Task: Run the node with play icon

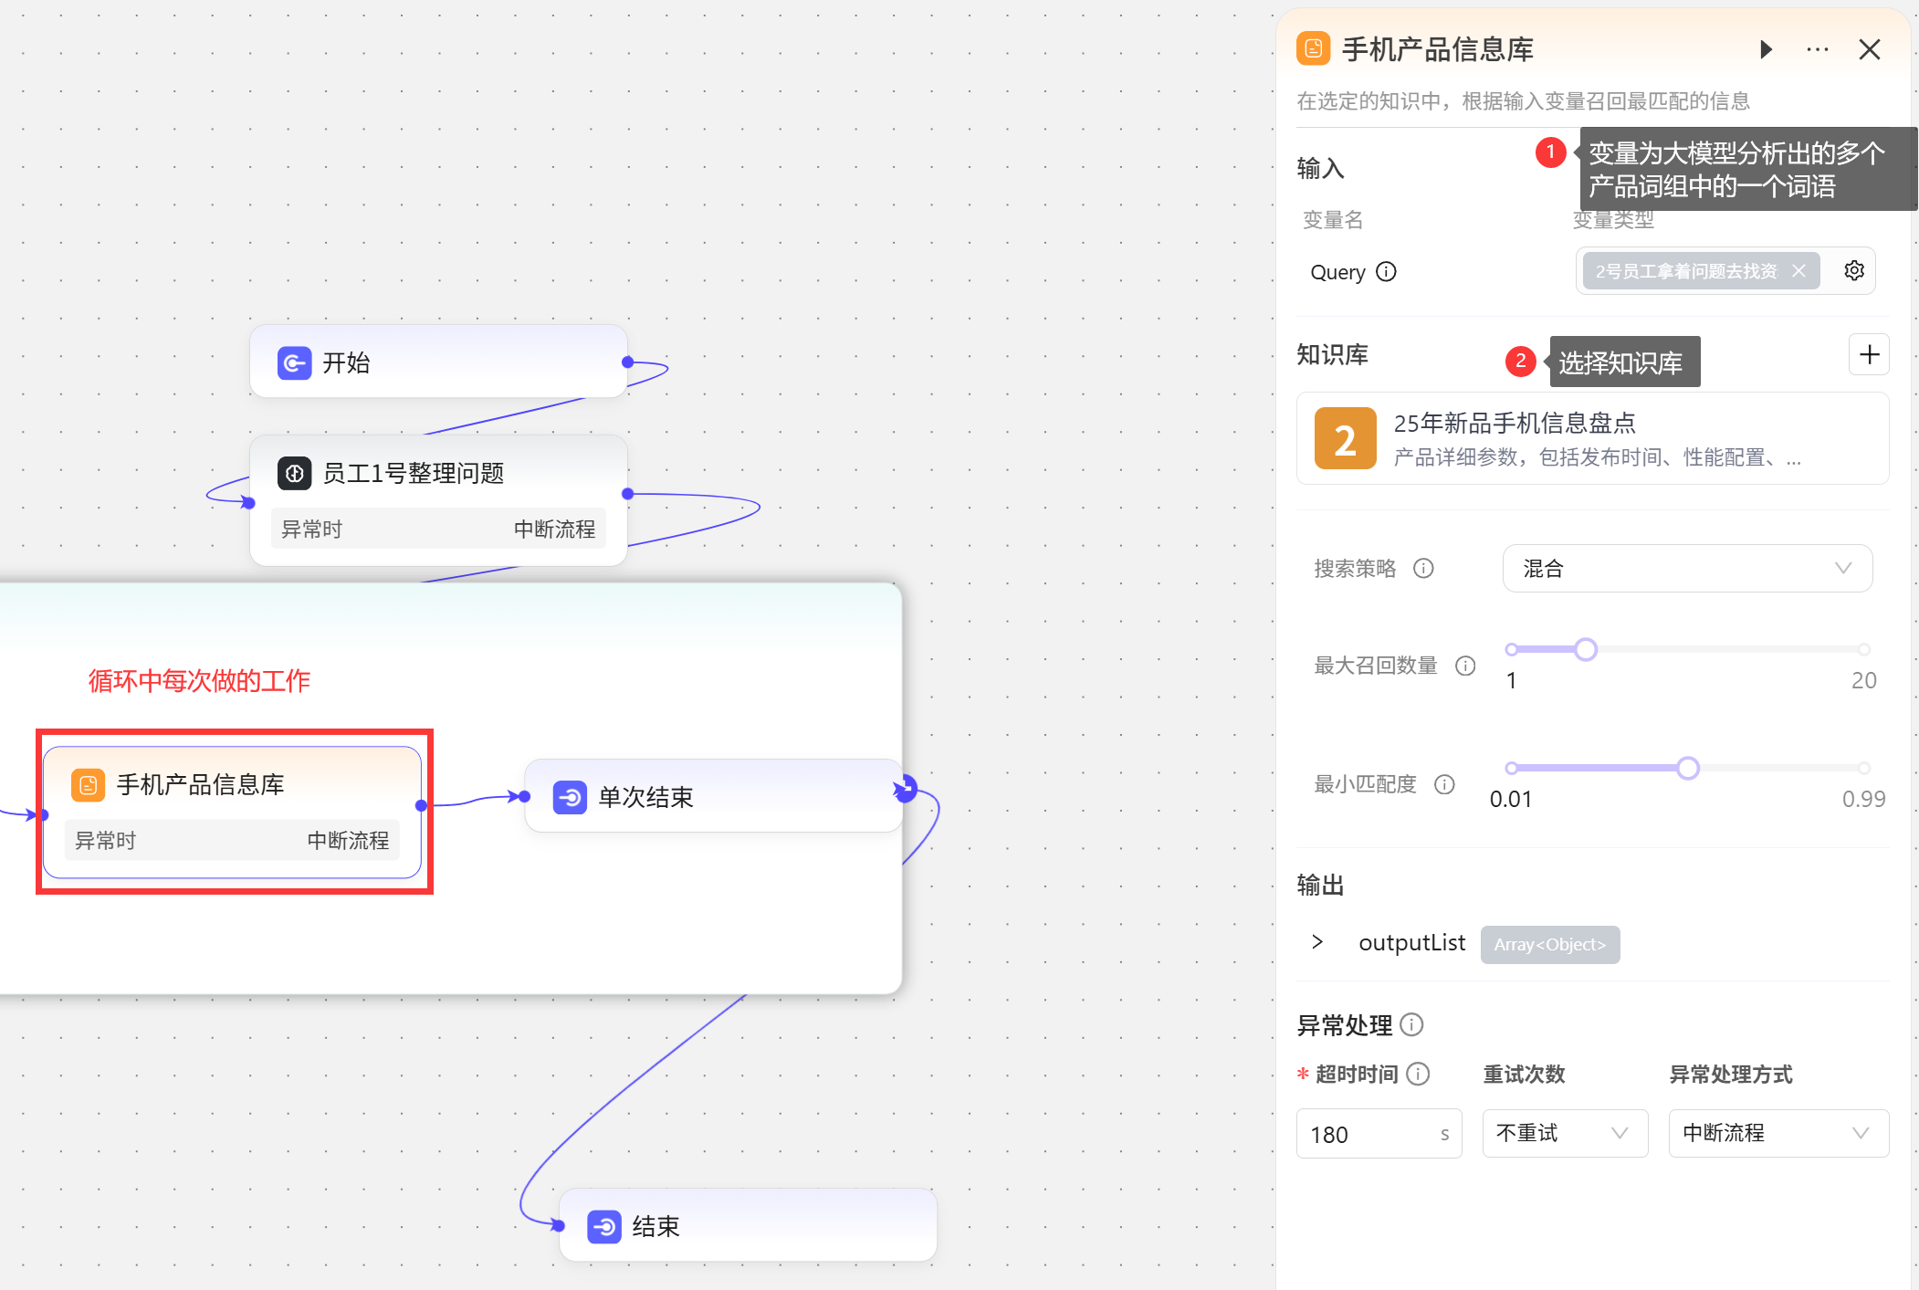Action: tap(1766, 49)
